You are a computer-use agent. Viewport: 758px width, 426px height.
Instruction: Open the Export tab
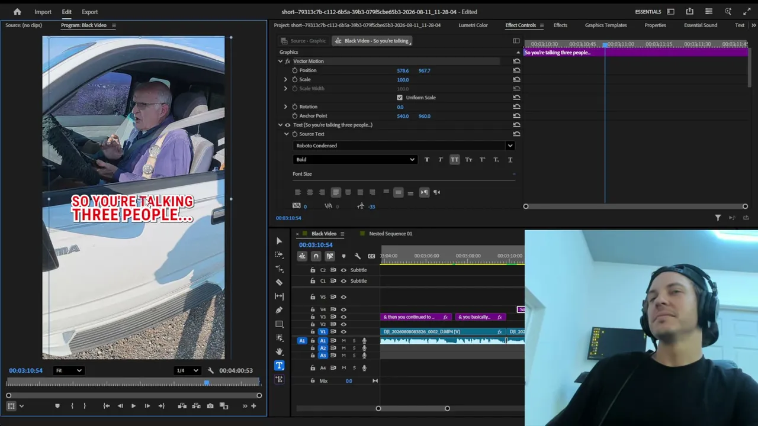point(90,12)
